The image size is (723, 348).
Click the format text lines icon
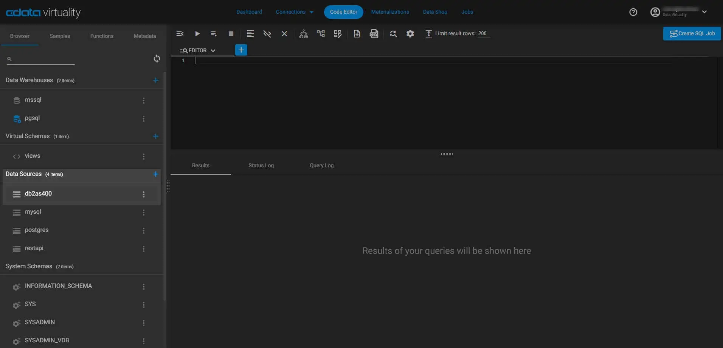[250, 34]
